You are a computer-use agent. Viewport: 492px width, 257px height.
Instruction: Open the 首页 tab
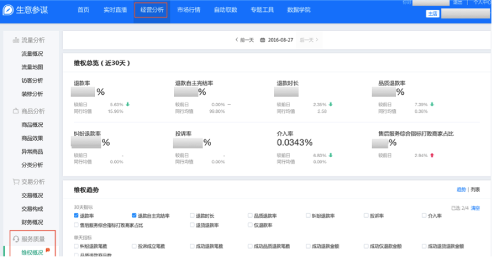pyautogui.click(x=84, y=10)
